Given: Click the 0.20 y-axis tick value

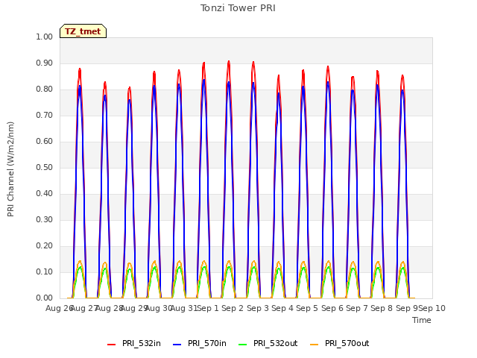Looking at the screenshot, I should pos(45,245).
